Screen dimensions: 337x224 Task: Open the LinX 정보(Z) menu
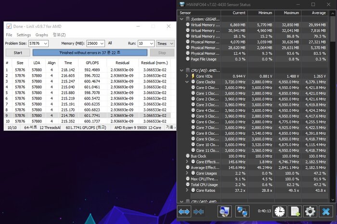coord(59,35)
